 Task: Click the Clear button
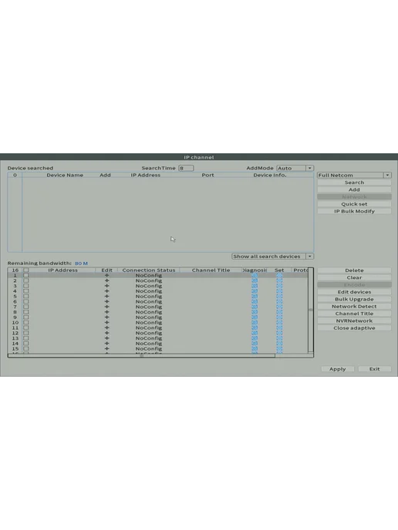(x=354, y=277)
